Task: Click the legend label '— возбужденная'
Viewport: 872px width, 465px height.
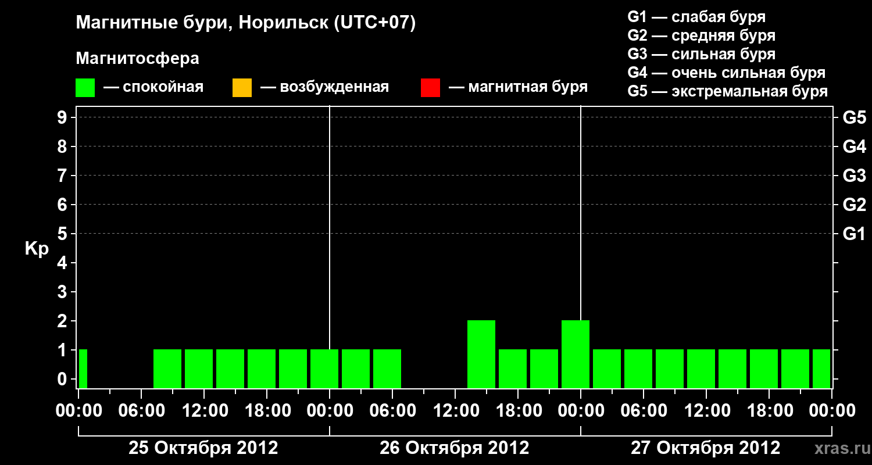Action: [x=324, y=87]
